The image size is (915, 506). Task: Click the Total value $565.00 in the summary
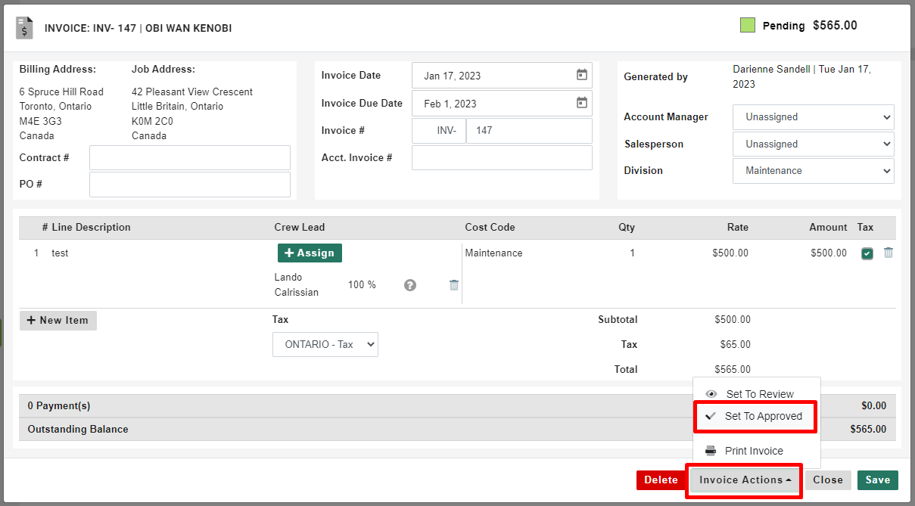click(x=733, y=370)
